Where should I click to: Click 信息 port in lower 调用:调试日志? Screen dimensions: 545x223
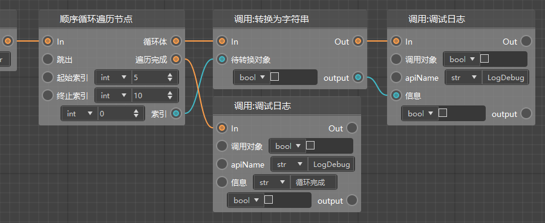tap(222, 182)
